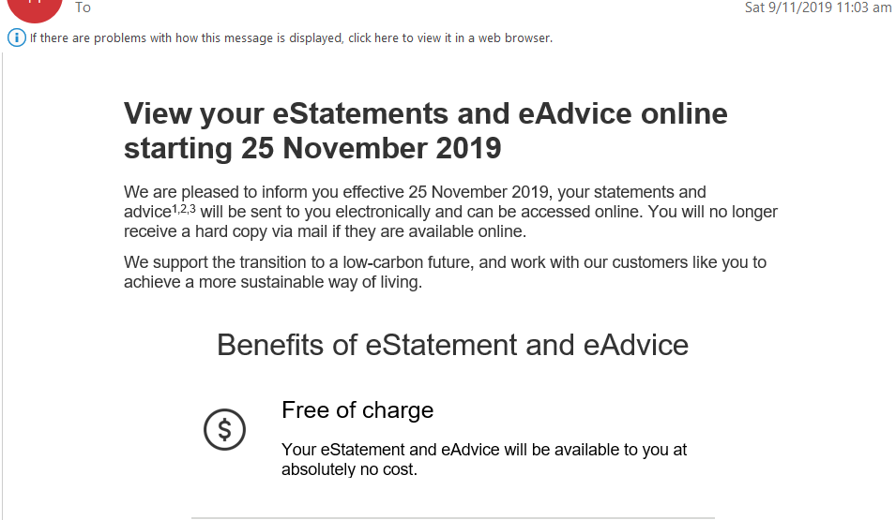Click "Your eStatement and eAdvice will be available" line
This screenshot has width=896, height=520.
point(484,450)
